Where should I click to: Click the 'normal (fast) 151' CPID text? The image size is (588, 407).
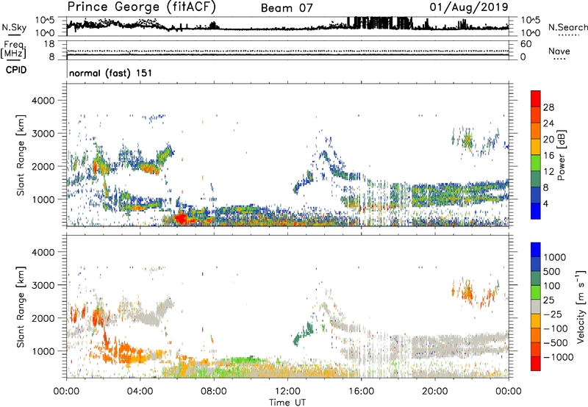point(111,73)
